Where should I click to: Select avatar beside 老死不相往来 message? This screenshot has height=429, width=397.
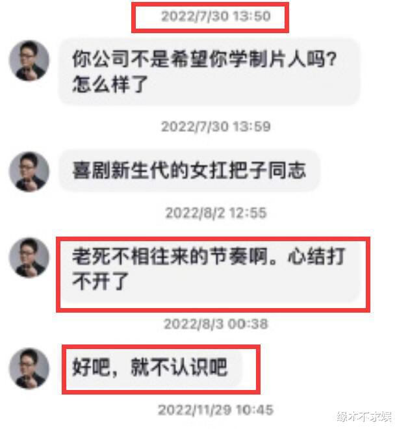(x=29, y=258)
